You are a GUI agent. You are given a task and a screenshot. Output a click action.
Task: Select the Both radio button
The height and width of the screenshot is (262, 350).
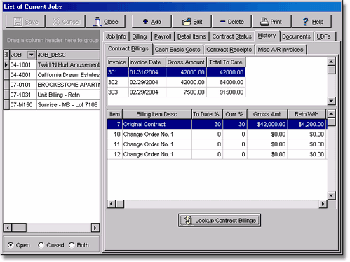point(72,245)
